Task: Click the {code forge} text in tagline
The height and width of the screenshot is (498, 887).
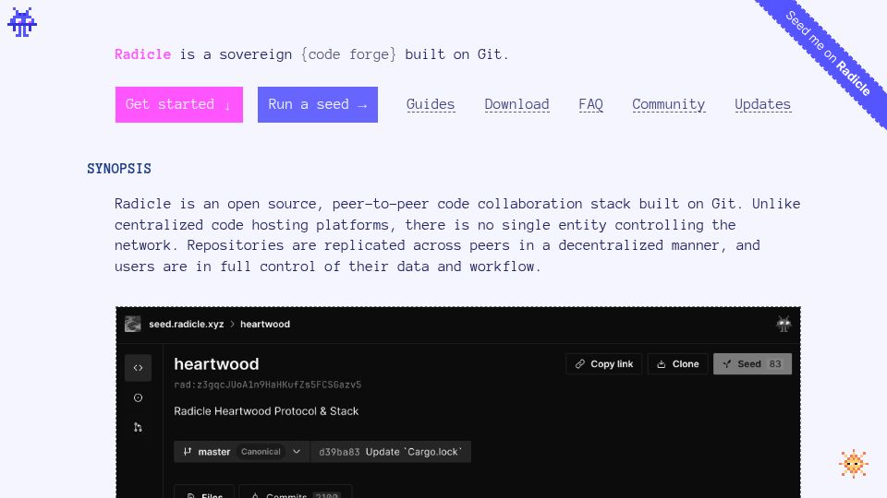Action: [348, 54]
